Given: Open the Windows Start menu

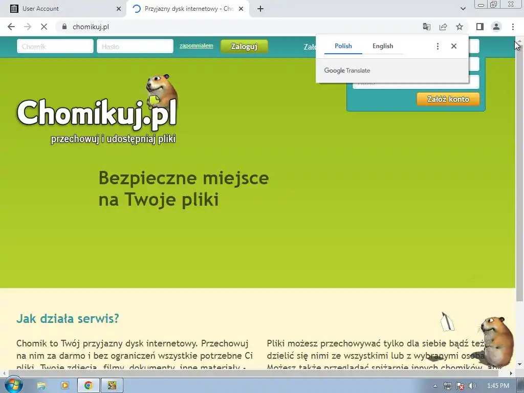Looking at the screenshot, I should click(x=13, y=385).
